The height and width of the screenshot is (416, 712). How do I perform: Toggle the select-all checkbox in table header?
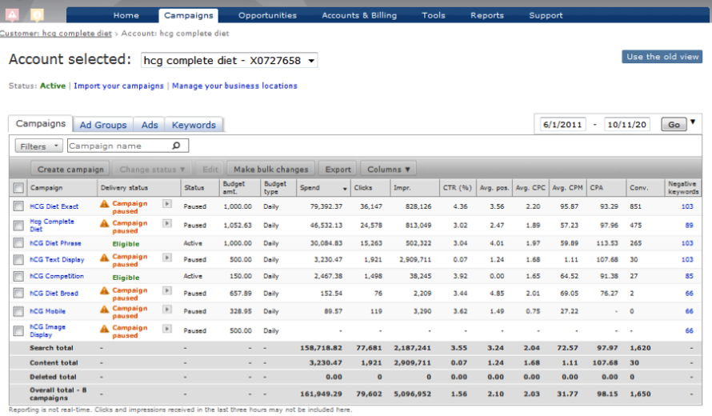(18, 187)
